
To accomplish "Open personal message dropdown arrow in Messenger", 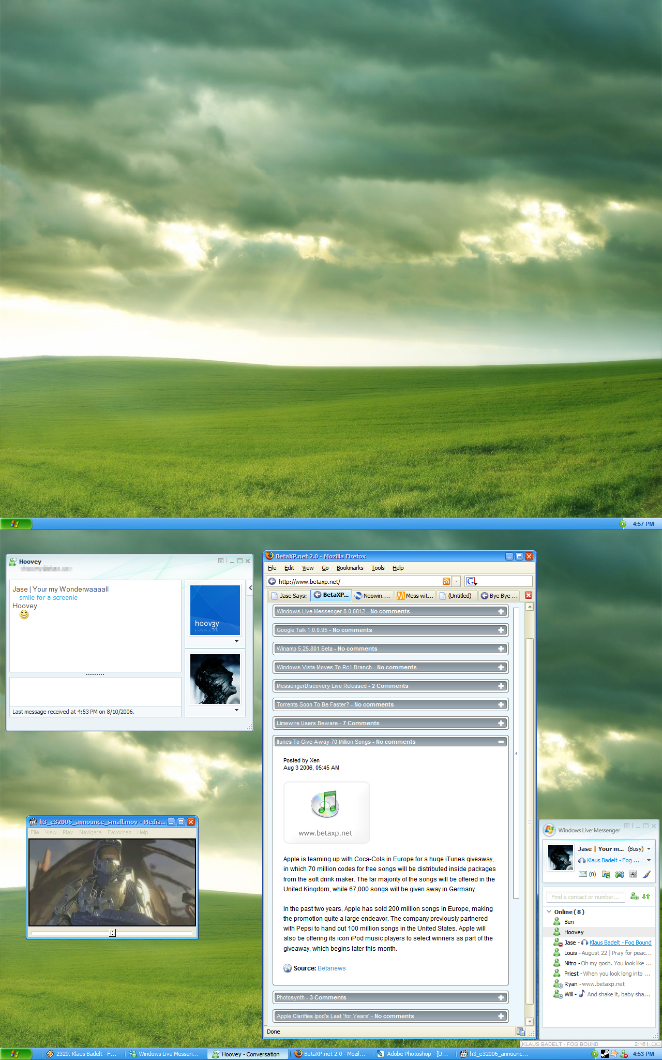I will (649, 860).
